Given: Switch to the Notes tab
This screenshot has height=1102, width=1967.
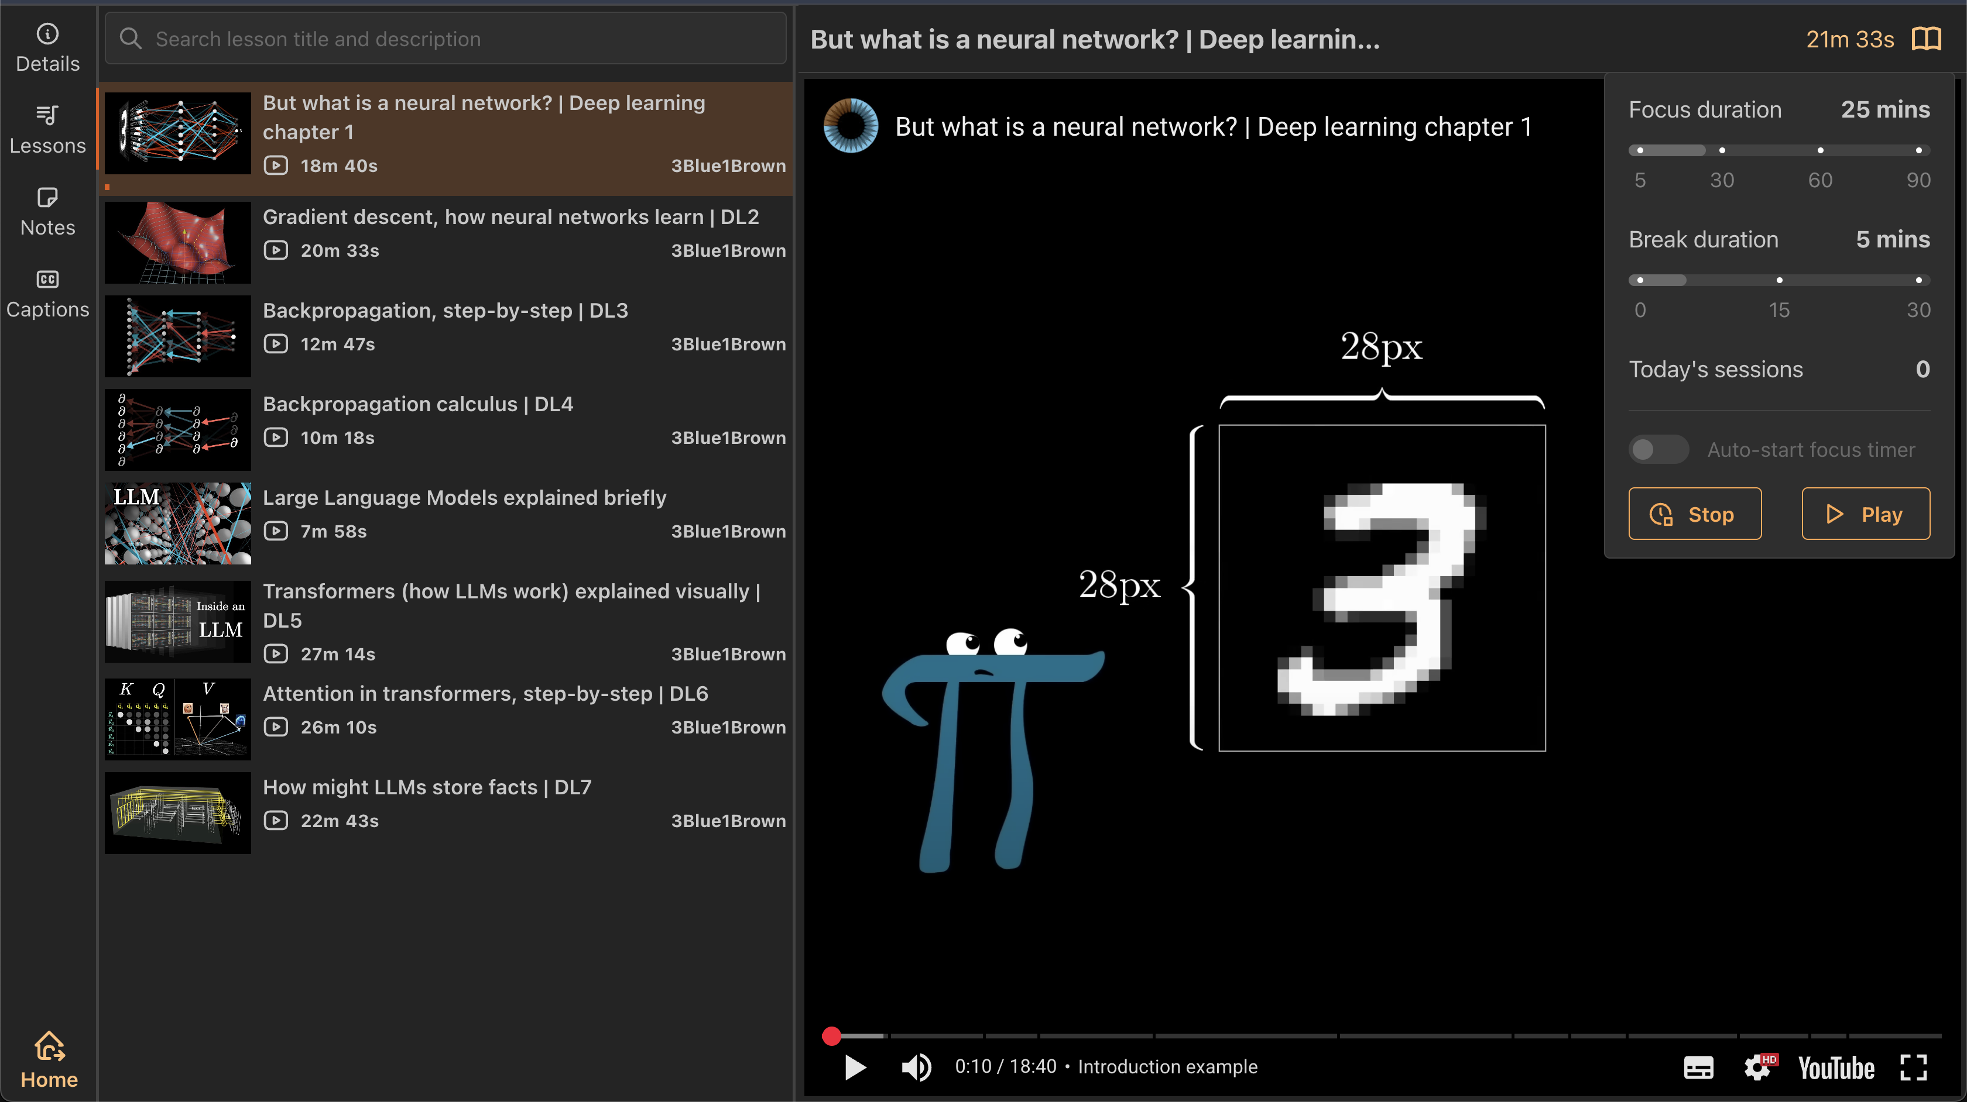Looking at the screenshot, I should [x=47, y=210].
